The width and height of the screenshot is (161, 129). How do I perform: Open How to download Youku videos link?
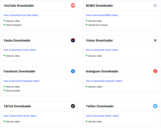[20, 50]
